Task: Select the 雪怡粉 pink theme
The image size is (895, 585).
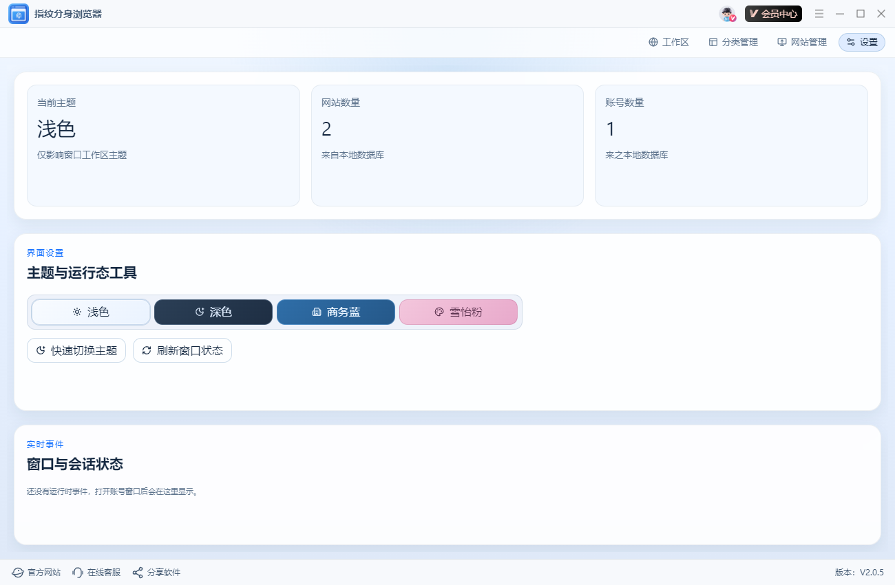Action: pos(459,312)
